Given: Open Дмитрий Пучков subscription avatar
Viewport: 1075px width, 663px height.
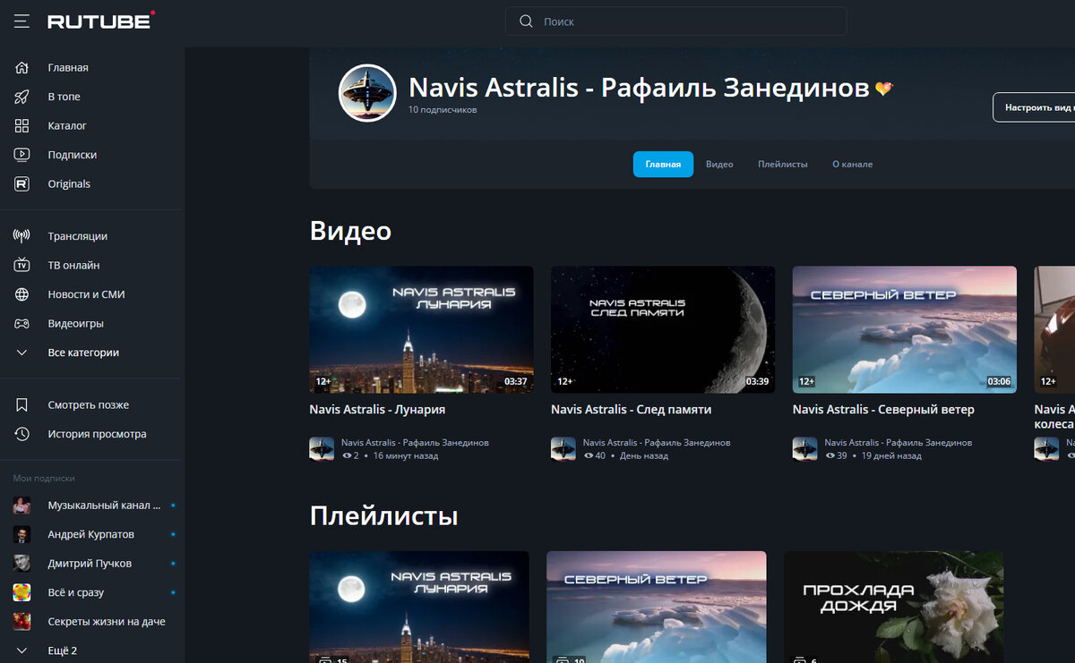Looking at the screenshot, I should [x=21, y=564].
